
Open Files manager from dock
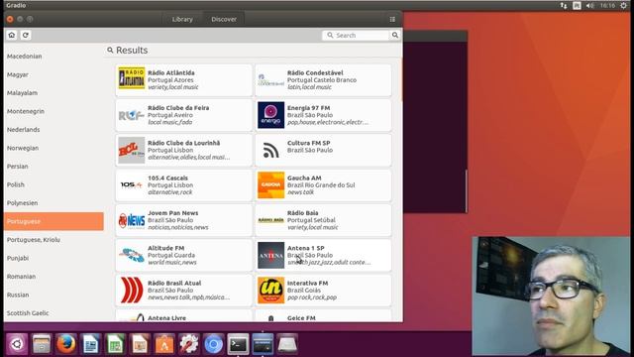pos(42,344)
